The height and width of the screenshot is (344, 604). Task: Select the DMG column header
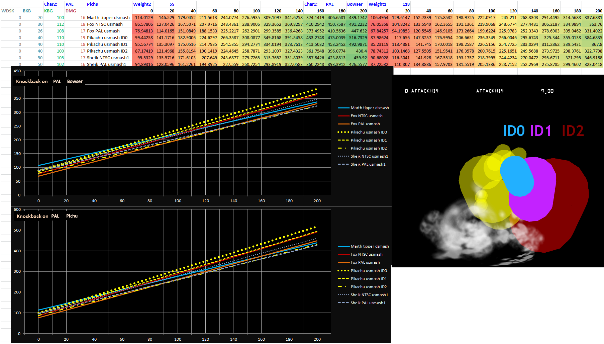(x=71, y=11)
